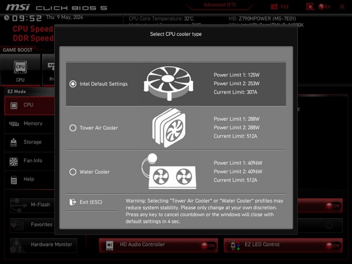352x264 pixels.
Task: Click the Favorites heart list icon
Action: point(17,225)
